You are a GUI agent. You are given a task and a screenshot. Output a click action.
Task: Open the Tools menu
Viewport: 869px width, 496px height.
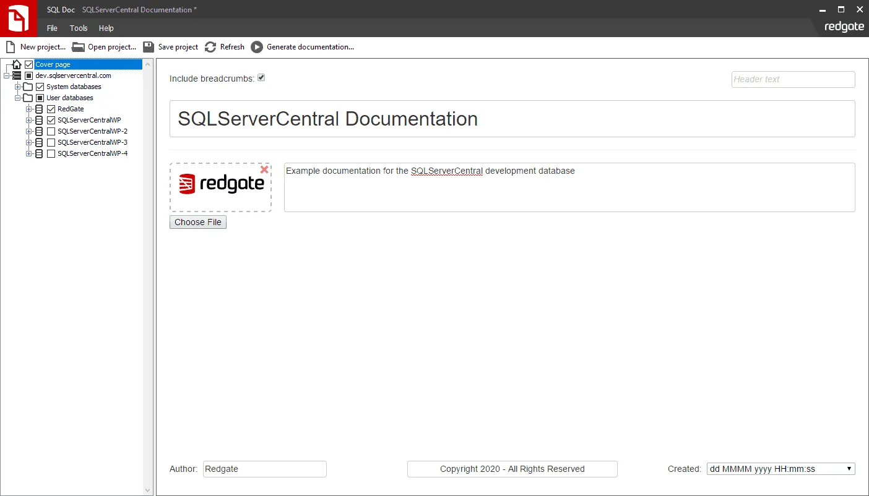[x=78, y=28]
